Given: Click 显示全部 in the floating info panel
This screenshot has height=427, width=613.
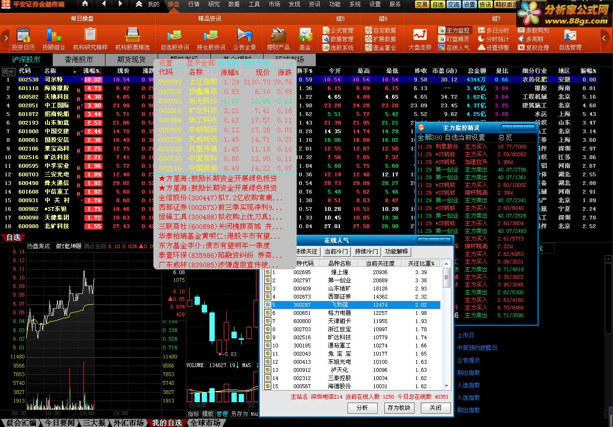Looking at the screenshot, I should pos(201,63).
